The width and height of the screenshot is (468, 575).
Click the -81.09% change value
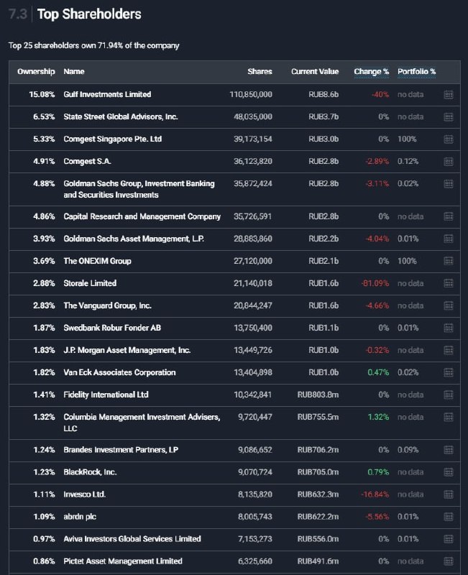tap(375, 283)
